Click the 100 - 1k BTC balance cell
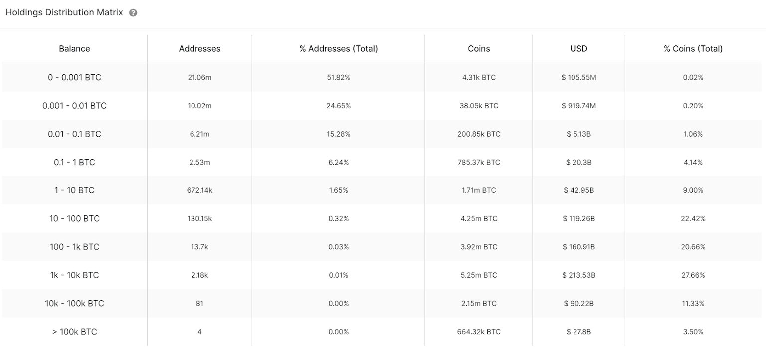The height and width of the screenshot is (350, 766). tap(74, 247)
